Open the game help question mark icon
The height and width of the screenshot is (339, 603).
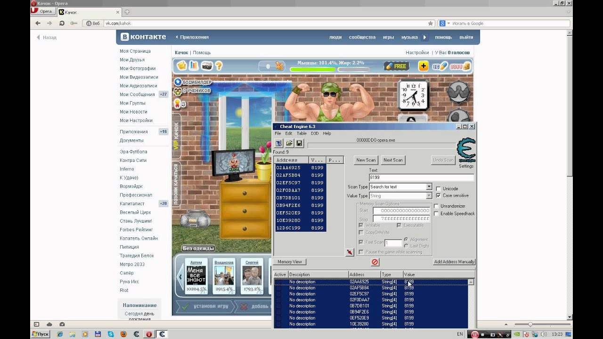point(219,66)
